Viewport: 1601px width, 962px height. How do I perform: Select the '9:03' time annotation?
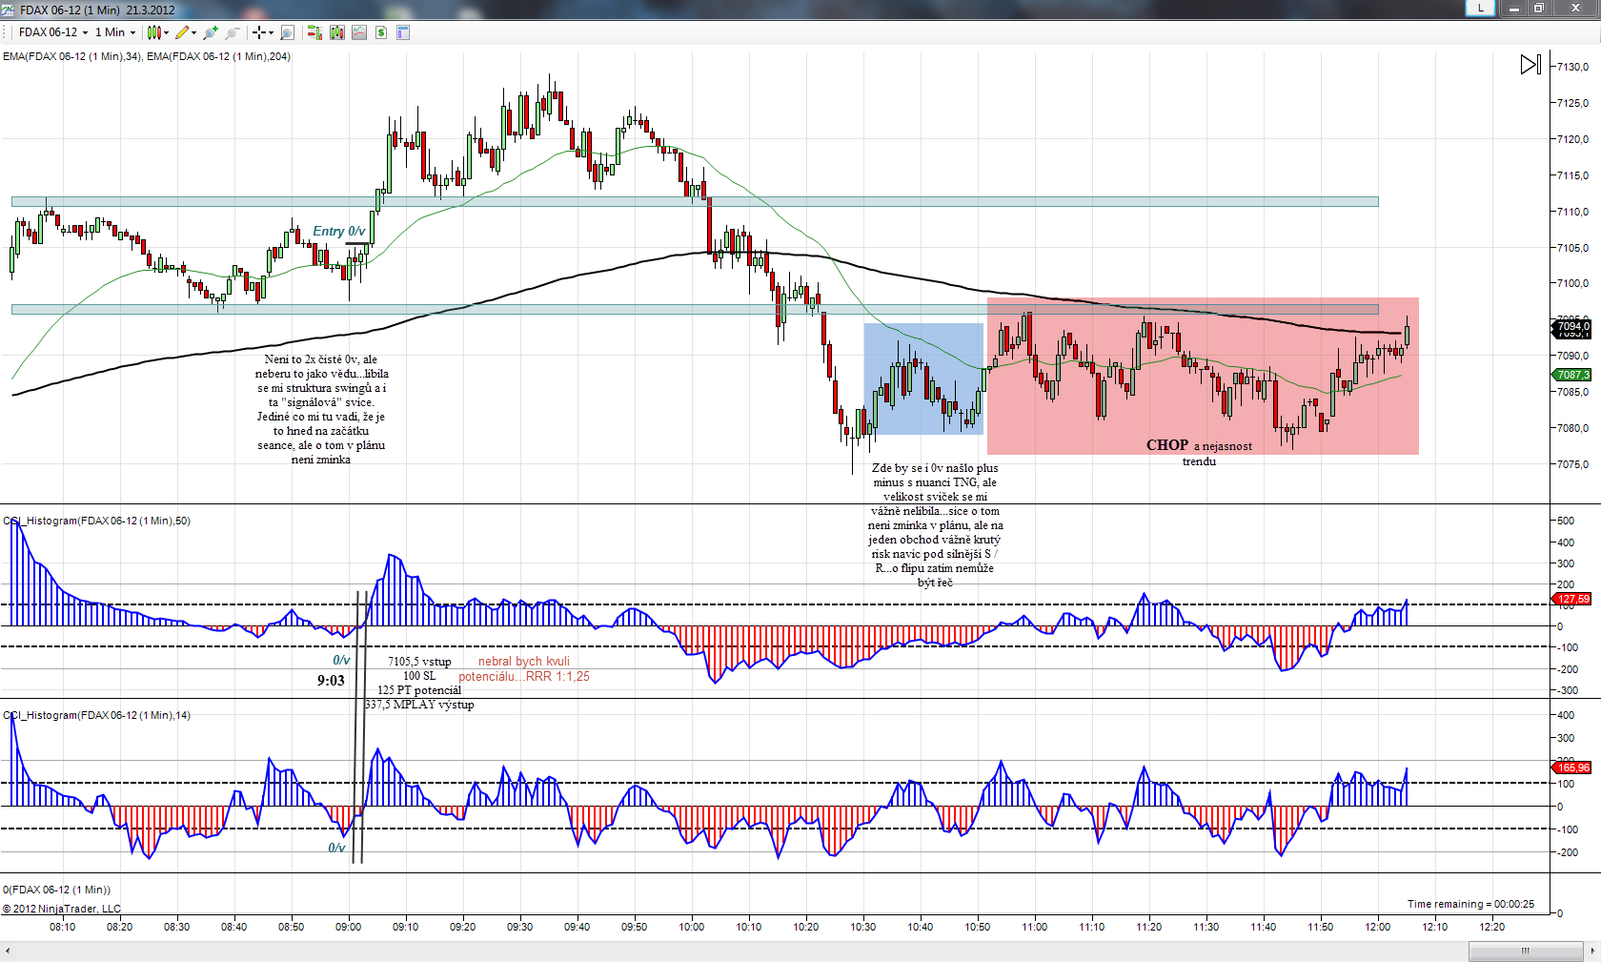[331, 680]
